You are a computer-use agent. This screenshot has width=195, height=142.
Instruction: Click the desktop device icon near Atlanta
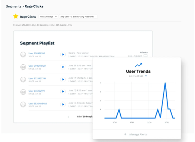(145, 56)
